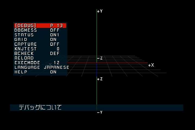
Task: Activate the RELOAD menu entry
Action: [x=24, y=58]
